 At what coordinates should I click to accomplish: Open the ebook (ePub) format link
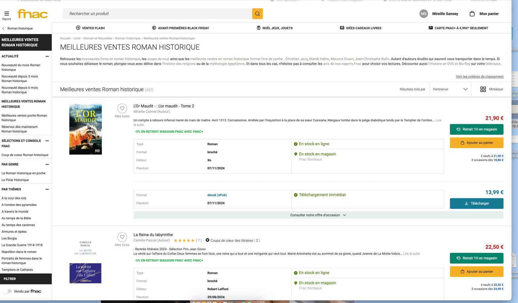(x=217, y=195)
